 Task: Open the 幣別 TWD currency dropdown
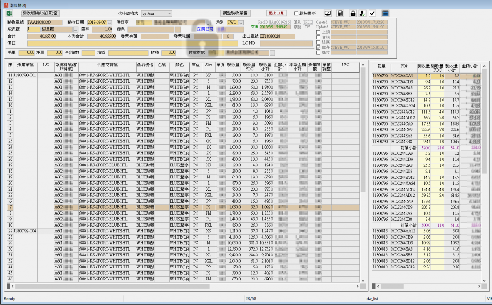click(x=240, y=23)
